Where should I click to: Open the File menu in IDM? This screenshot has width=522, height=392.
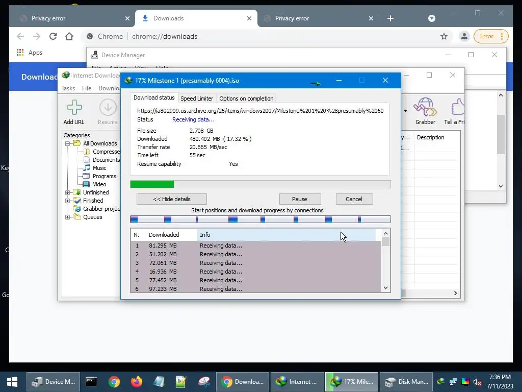(x=87, y=88)
